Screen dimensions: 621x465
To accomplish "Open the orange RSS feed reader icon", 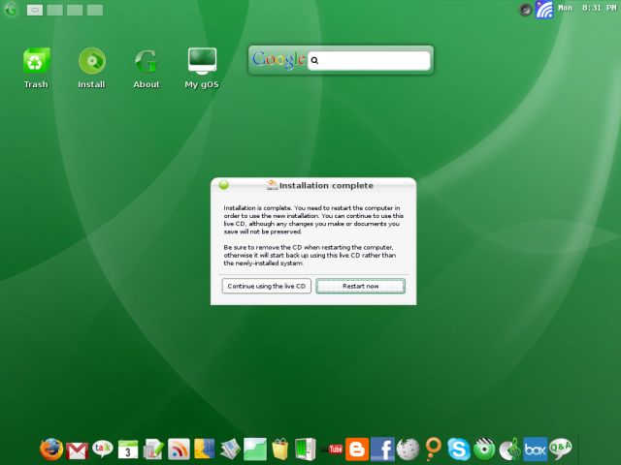I will pyautogui.click(x=179, y=449).
